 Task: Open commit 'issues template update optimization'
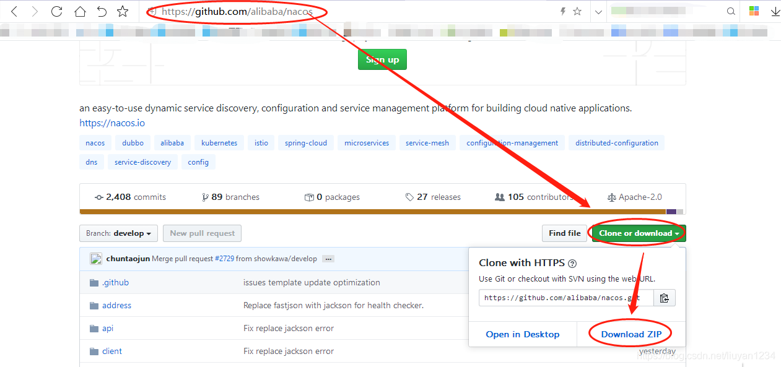click(x=312, y=283)
